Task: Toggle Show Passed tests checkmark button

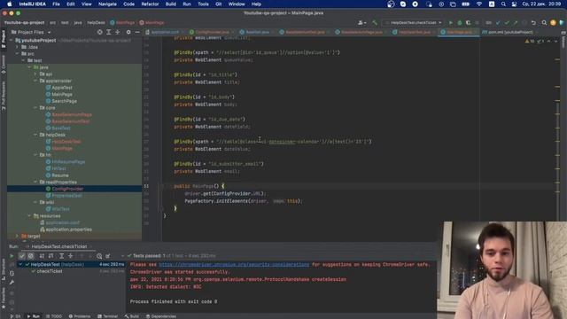Action: tap(21, 256)
